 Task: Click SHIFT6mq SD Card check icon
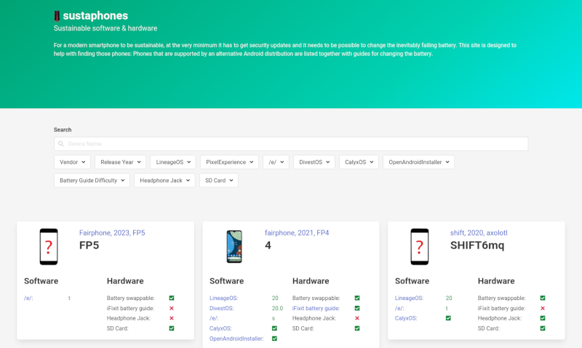pyautogui.click(x=543, y=328)
